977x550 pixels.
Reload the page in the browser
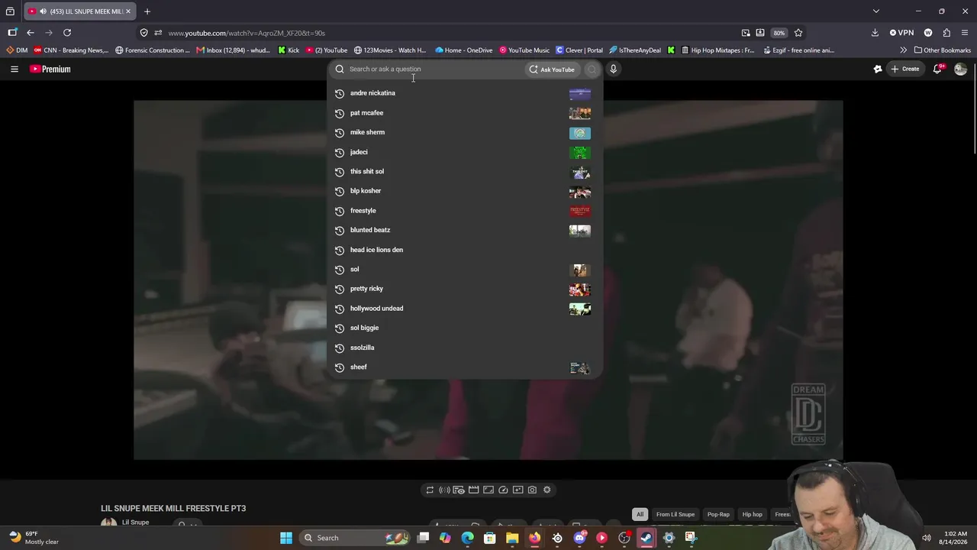[67, 33]
